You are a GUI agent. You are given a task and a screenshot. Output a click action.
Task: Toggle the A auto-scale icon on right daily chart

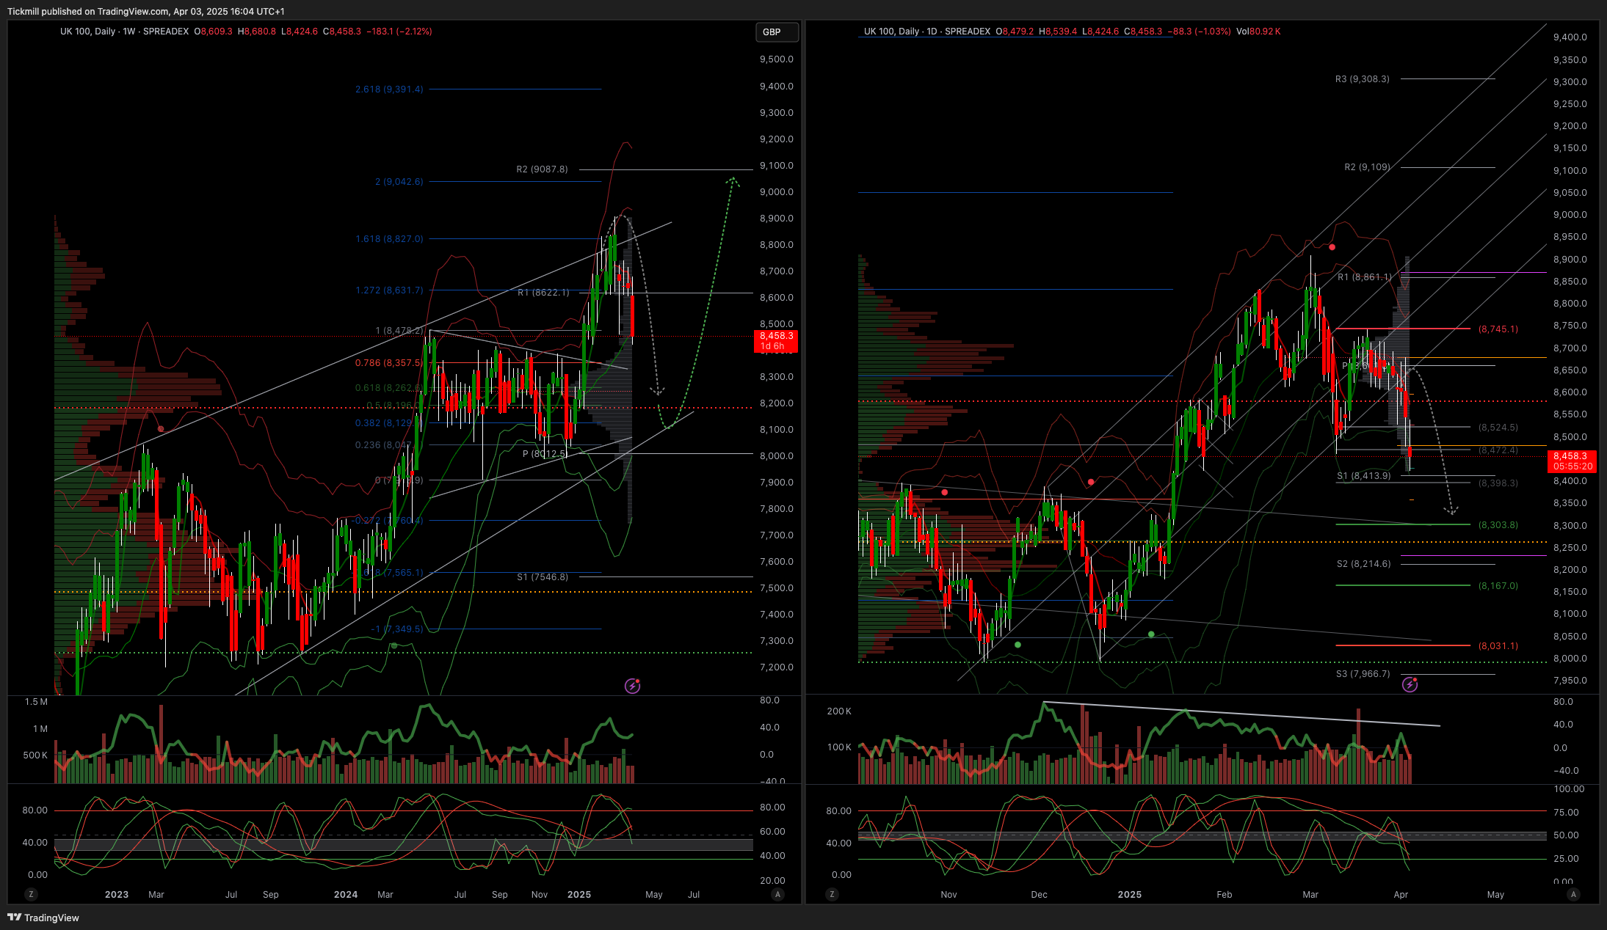pyautogui.click(x=1572, y=894)
